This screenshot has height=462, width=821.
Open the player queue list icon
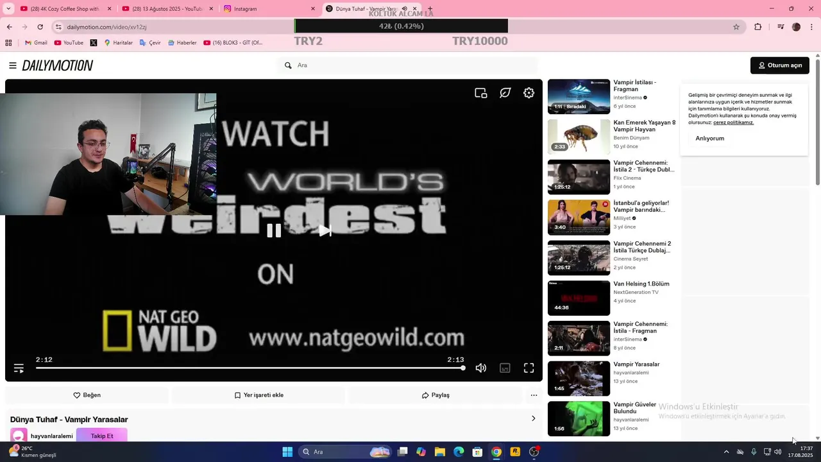(x=19, y=368)
